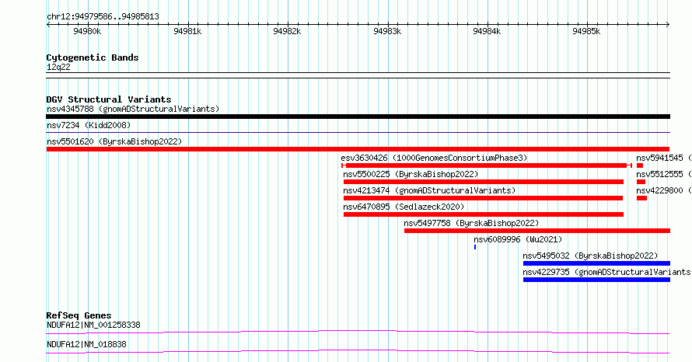Click the right arrow of the ruler
The width and height of the screenshot is (692, 362).
668,25
